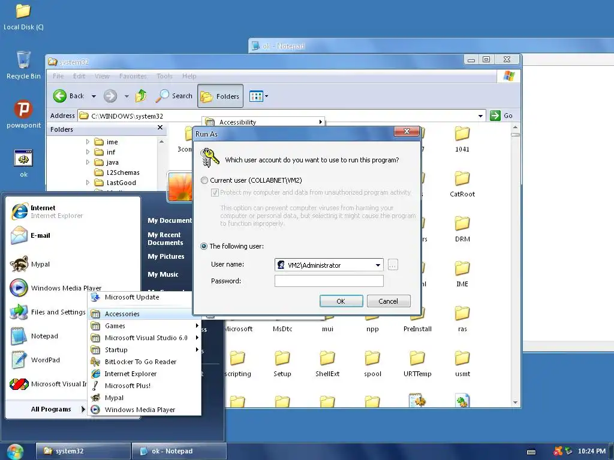Go up one folder level icon
Viewport: 614px width, 460px height.
tap(141, 96)
